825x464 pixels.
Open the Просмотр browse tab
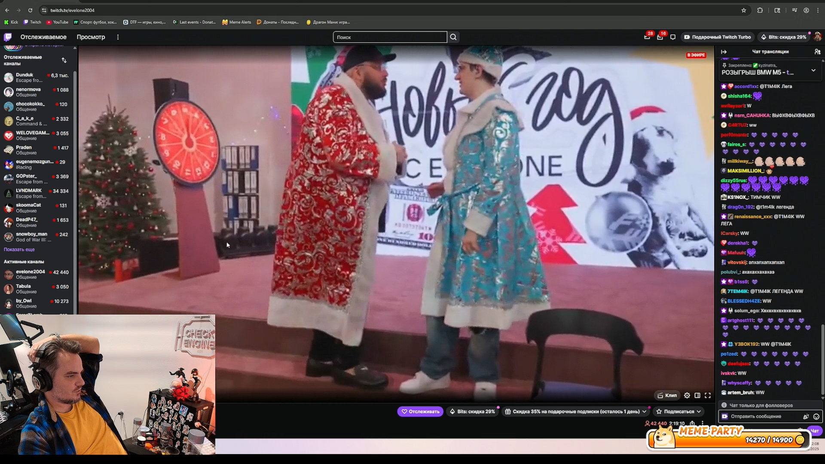pyautogui.click(x=91, y=37)
